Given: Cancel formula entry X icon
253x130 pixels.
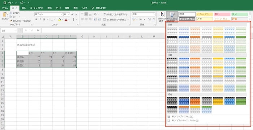Looking at the screenshot, I should pos(26,30).
